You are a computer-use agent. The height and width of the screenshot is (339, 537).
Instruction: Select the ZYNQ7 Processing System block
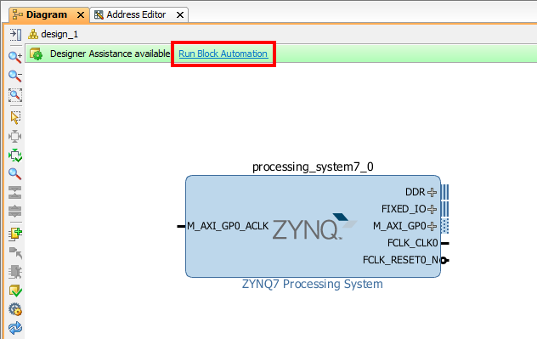point(313,226)
